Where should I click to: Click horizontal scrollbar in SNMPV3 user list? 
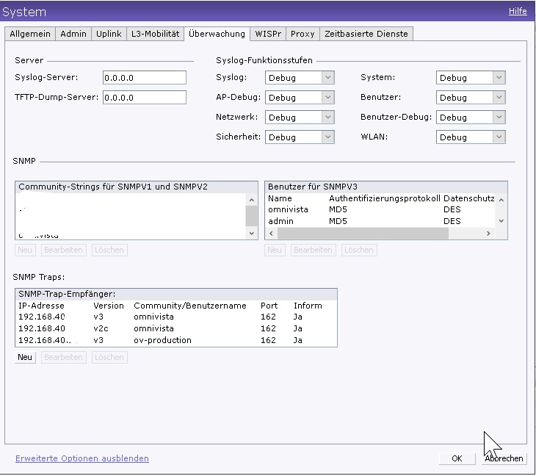pyautogui.click(x=362, y=233)
